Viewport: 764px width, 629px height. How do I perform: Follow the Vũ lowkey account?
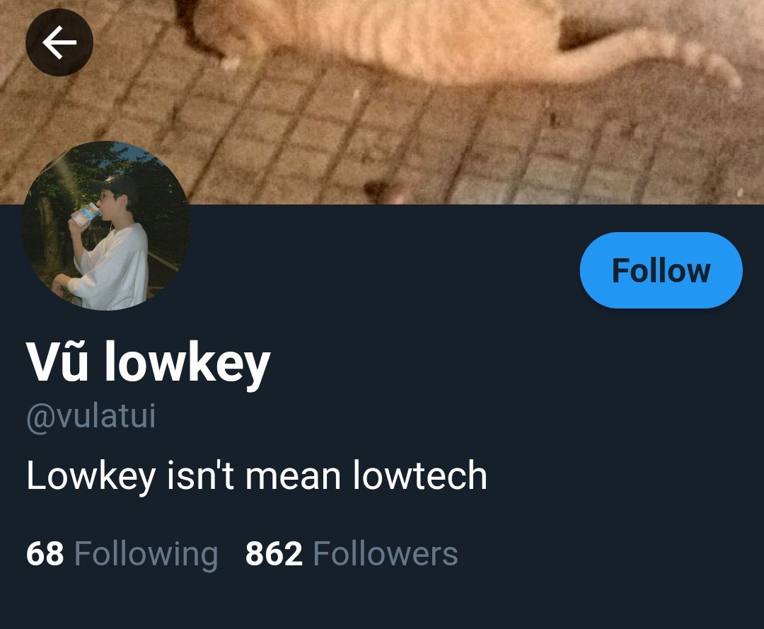pos(661,270)
